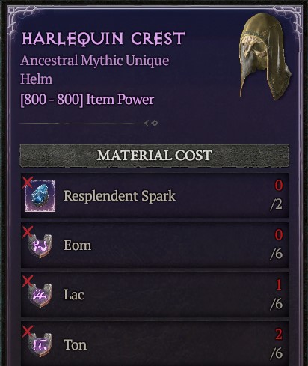Click red X mark on Ton rune
The width and height of the screenshot is (308, 366).
pyautogui.click(x=28, y=331)
